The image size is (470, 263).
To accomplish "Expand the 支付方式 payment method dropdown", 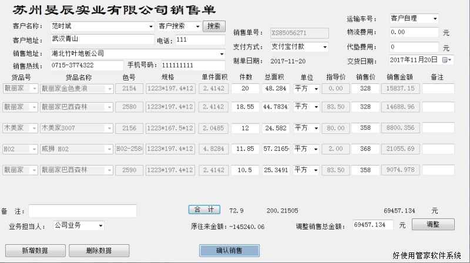I will (x=325, y=46).
